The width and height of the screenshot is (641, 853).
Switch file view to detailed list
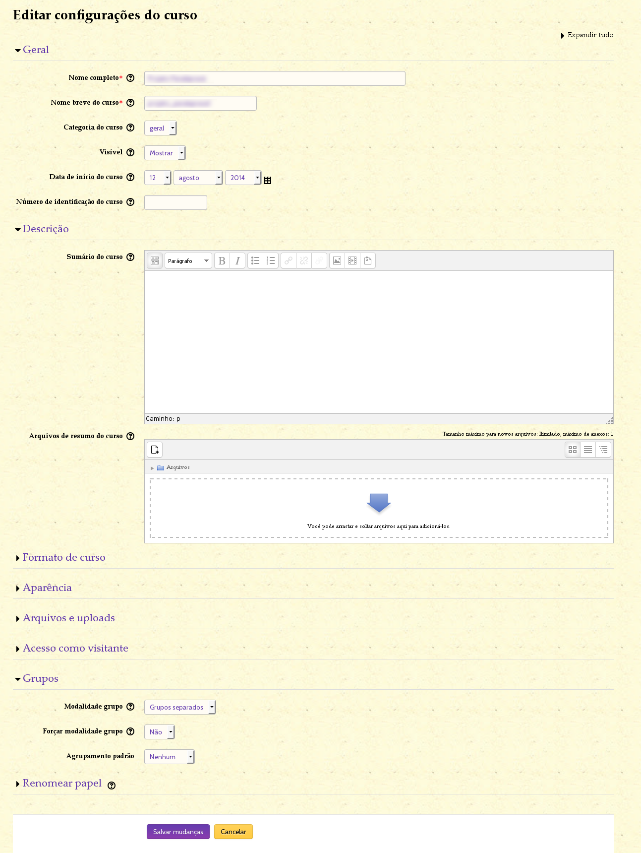[x=588, y=450]
